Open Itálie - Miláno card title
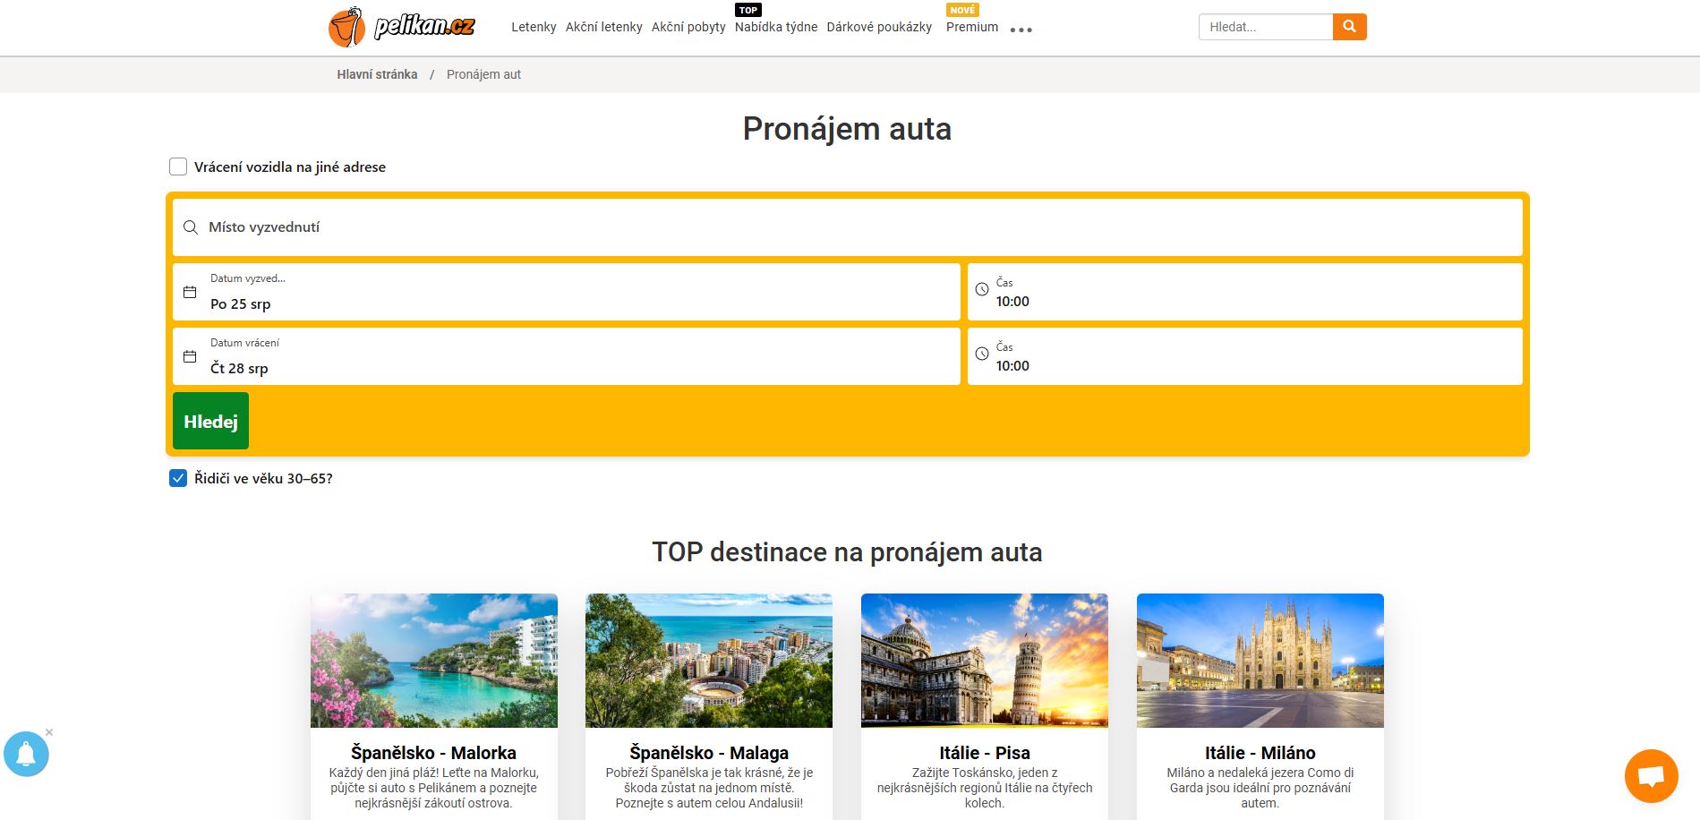The image size is (1700, 820). [x=1260, y=753]
